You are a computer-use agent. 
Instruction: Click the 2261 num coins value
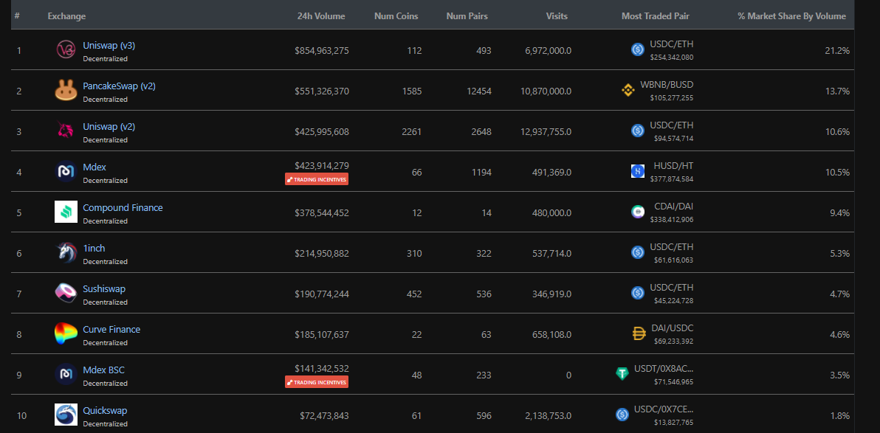point(412,132)
